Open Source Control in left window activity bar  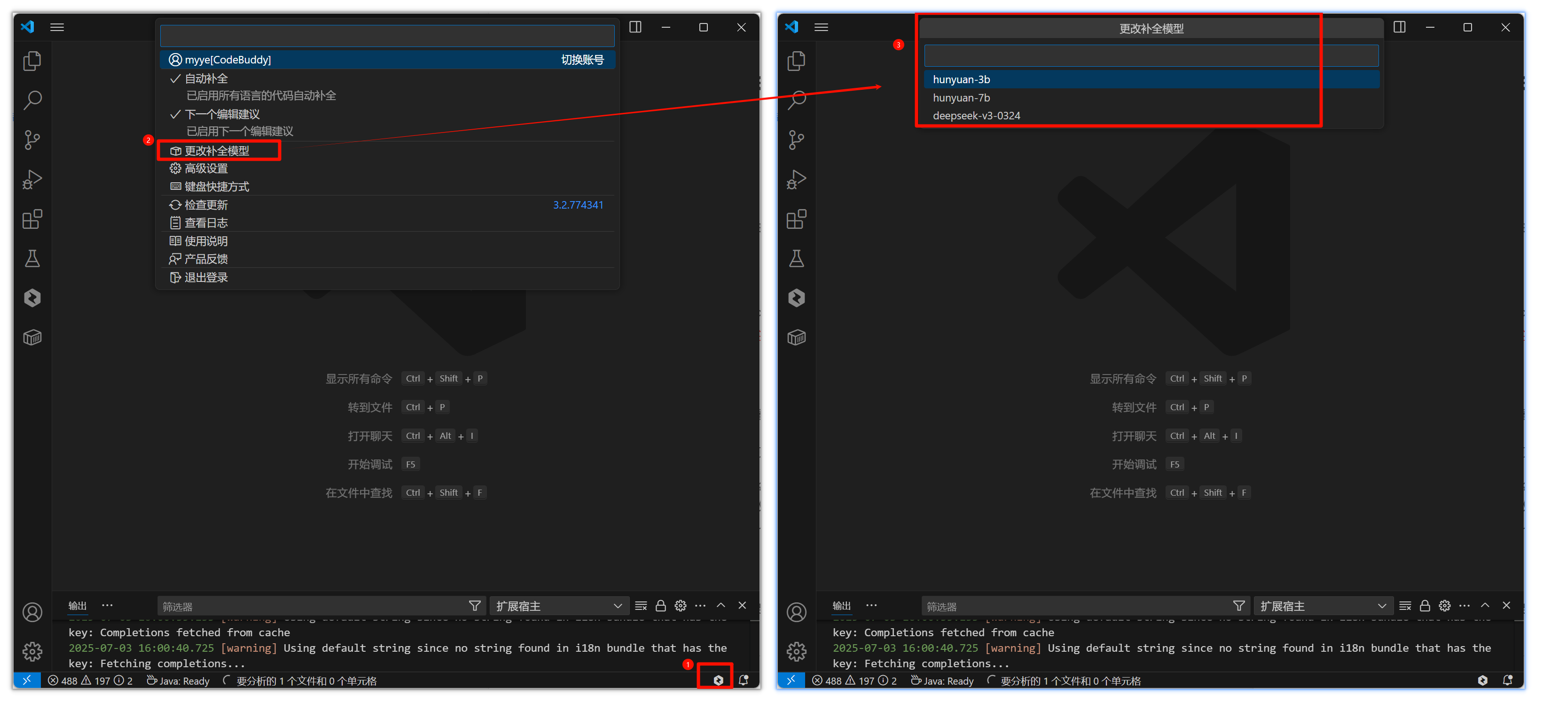[32, 140]
